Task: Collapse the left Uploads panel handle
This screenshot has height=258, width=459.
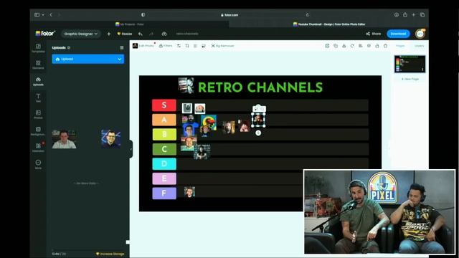Action: coord(131,149)
